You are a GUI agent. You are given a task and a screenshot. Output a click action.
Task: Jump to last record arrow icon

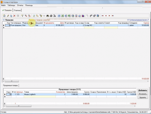[x=113, y=16]
